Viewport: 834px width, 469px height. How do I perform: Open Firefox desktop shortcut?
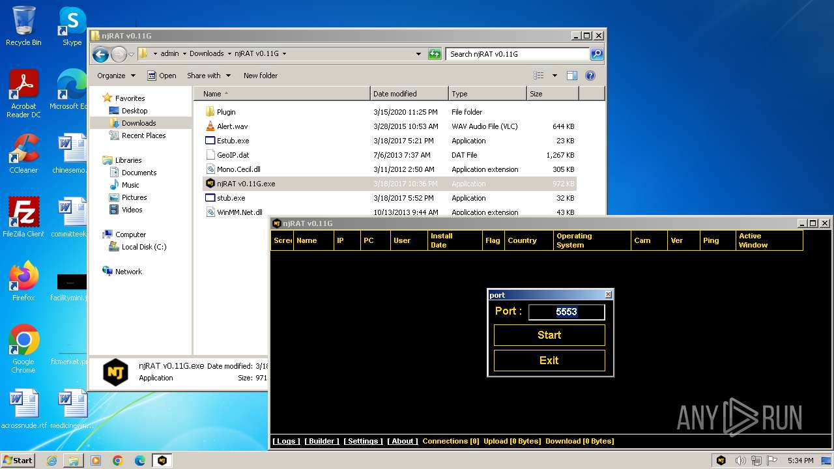[x=23, y=281]
